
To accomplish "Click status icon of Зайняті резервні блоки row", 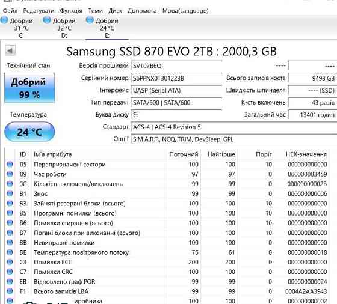I will pos(10,204).
